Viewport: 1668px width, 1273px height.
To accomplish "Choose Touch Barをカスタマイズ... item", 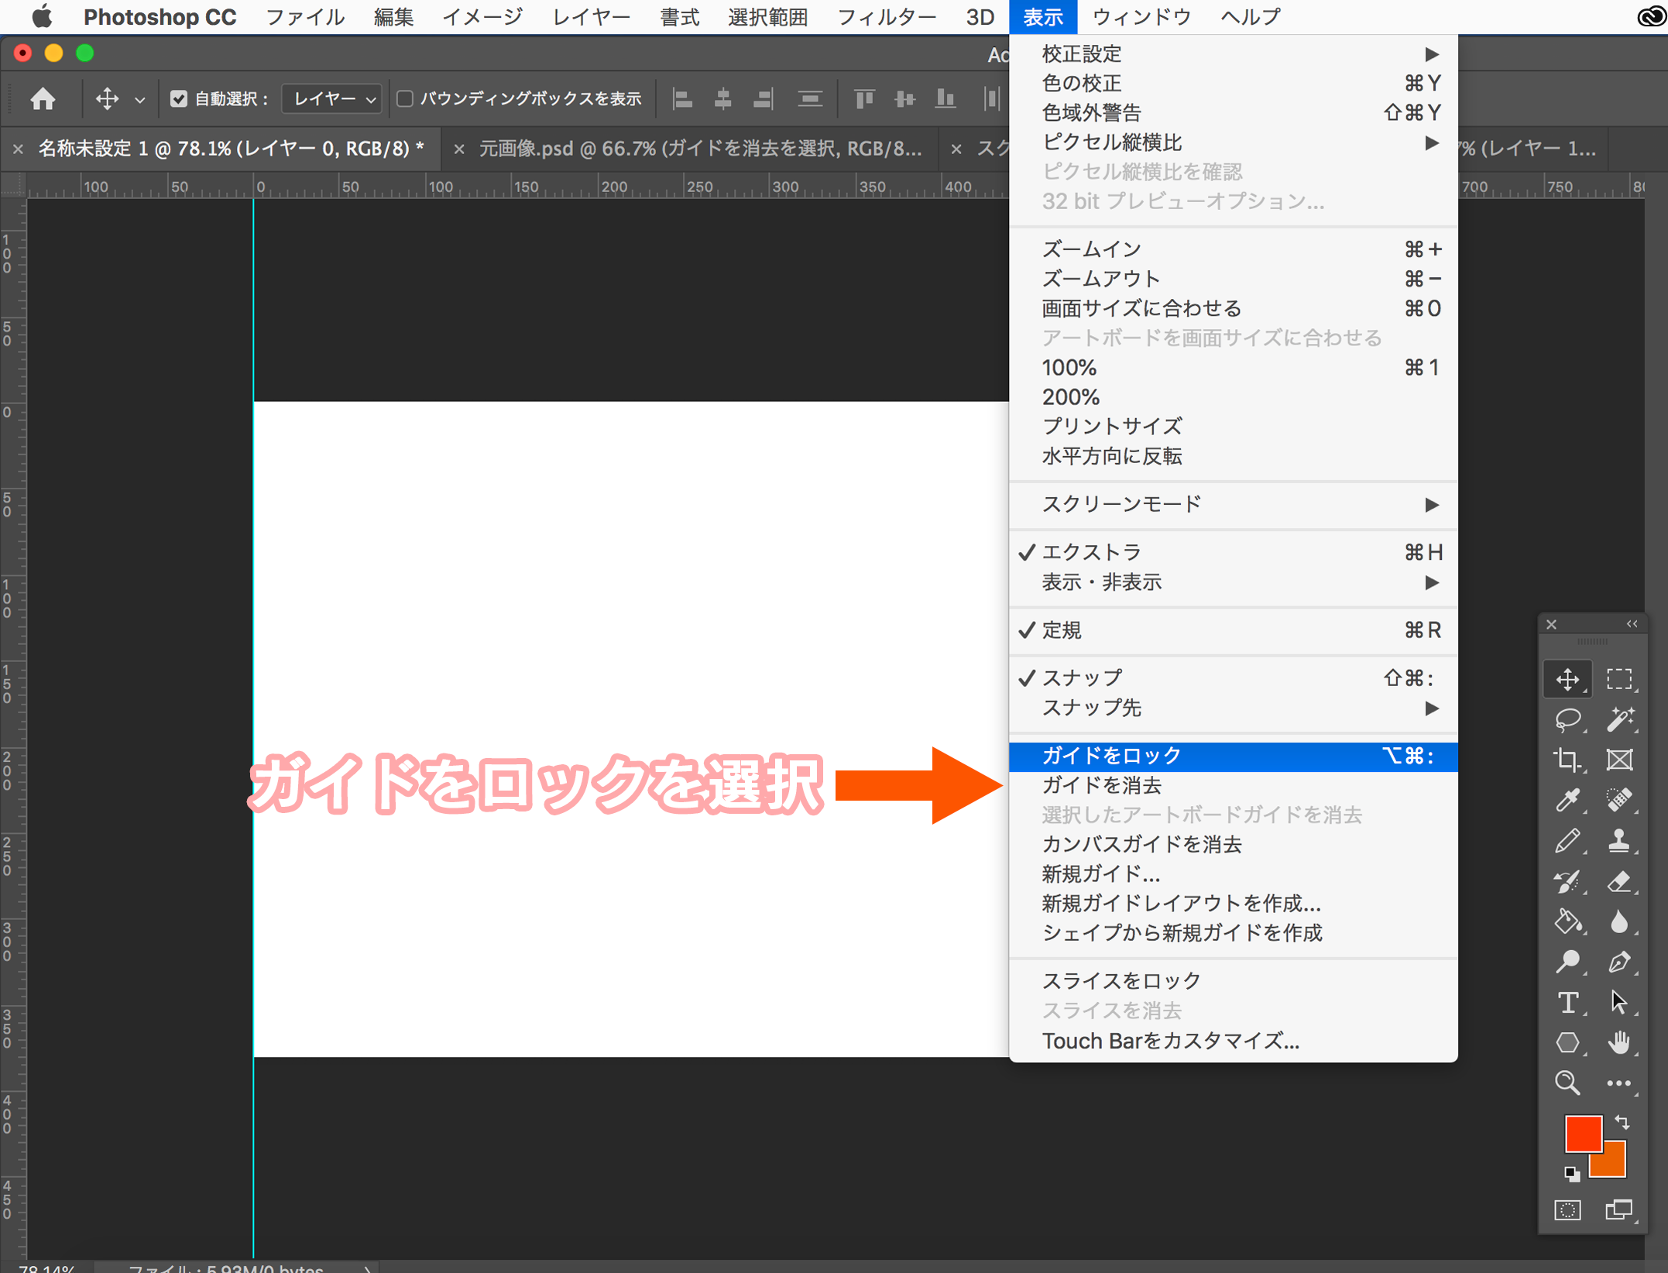I will [x=1233, y=1041].
